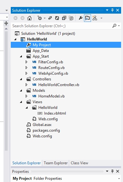Click the Models folder icon
The height and width of the screenshot is (182, 123).
click(29, 91)
